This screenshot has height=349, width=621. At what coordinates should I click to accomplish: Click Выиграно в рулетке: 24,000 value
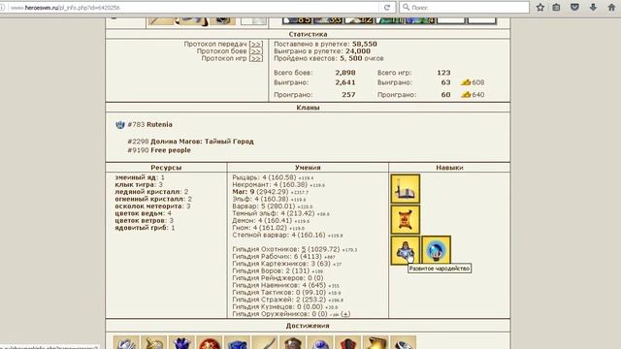(357, 51)
